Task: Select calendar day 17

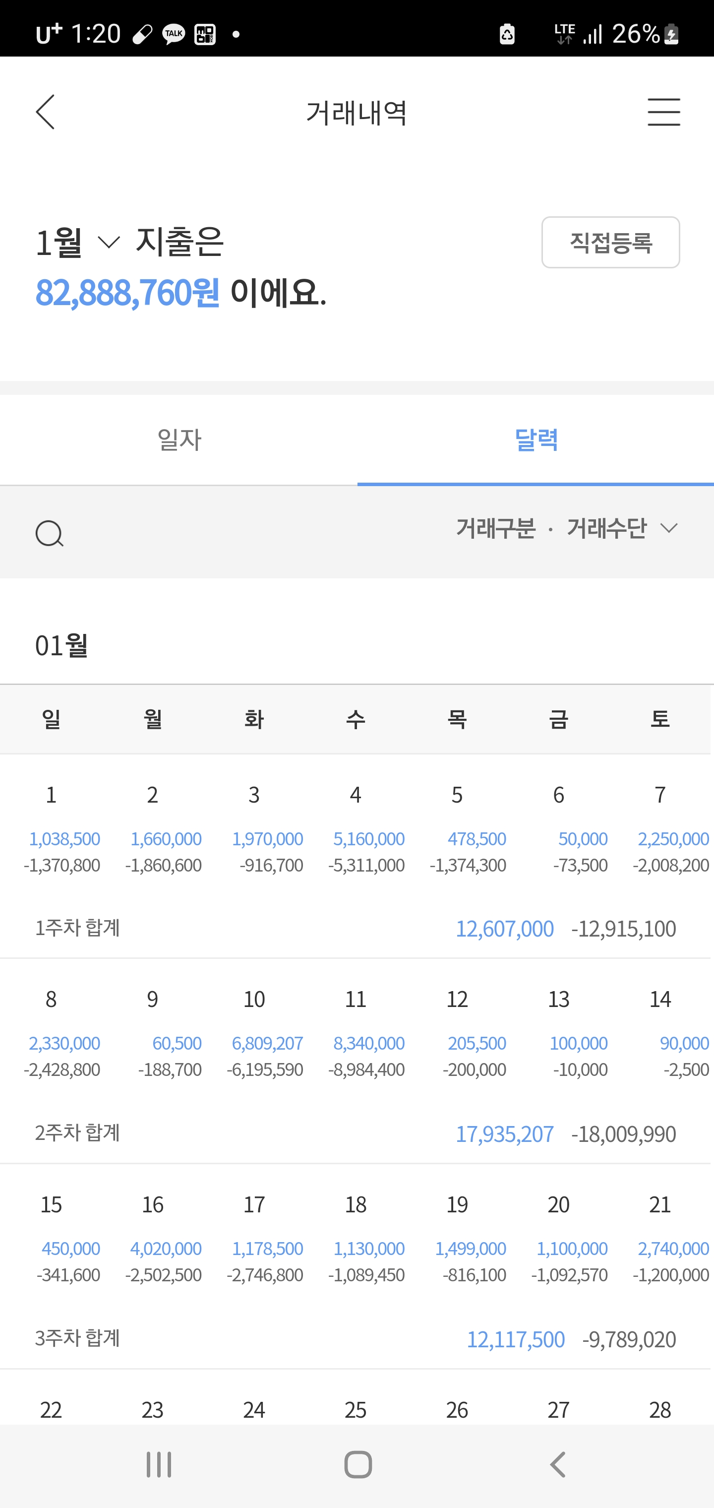Action: (x=254, y=1204)
